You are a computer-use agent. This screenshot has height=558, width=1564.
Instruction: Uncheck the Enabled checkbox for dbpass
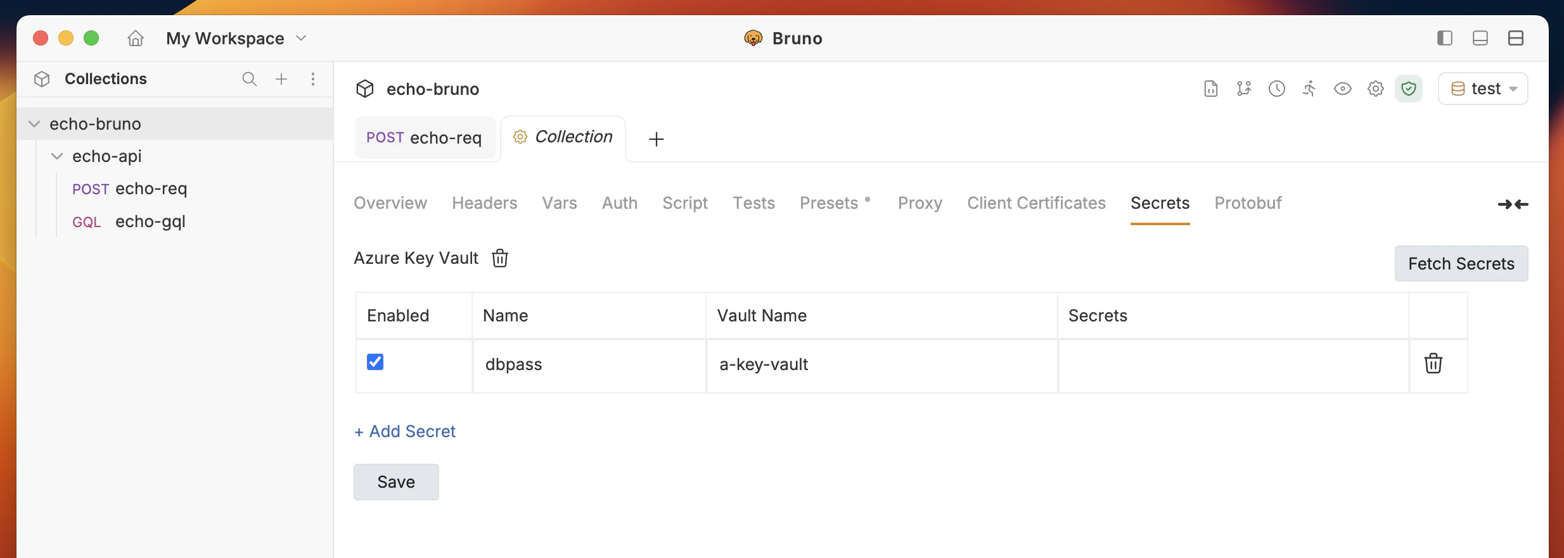click(375, 362)
